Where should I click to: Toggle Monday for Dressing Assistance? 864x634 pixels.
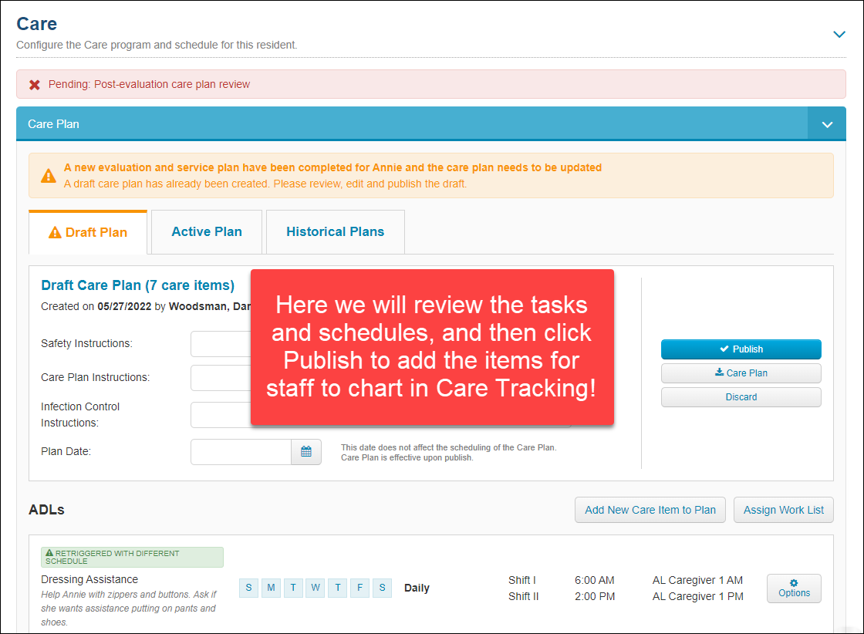coord(271,588)
